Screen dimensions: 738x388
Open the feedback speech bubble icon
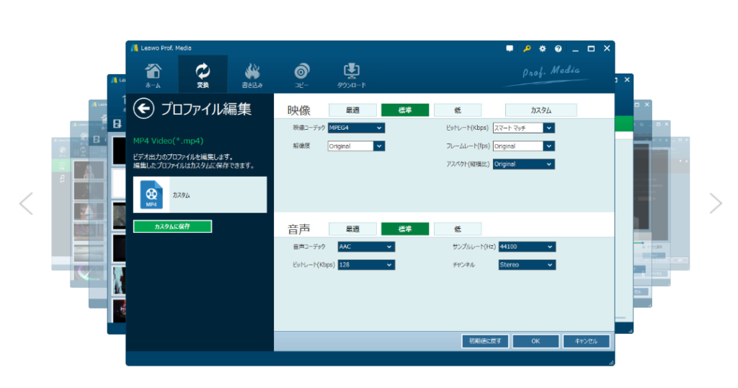click(x=510, y=48)
